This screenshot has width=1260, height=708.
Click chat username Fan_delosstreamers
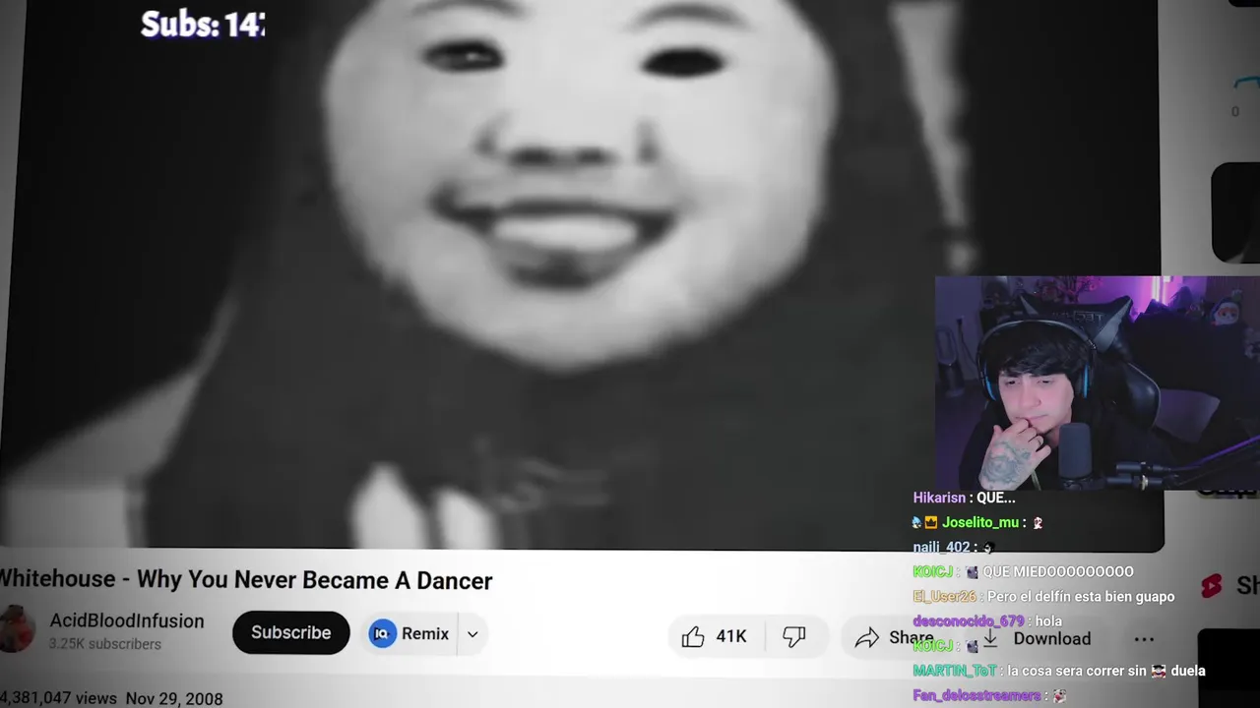coord(976,695)
